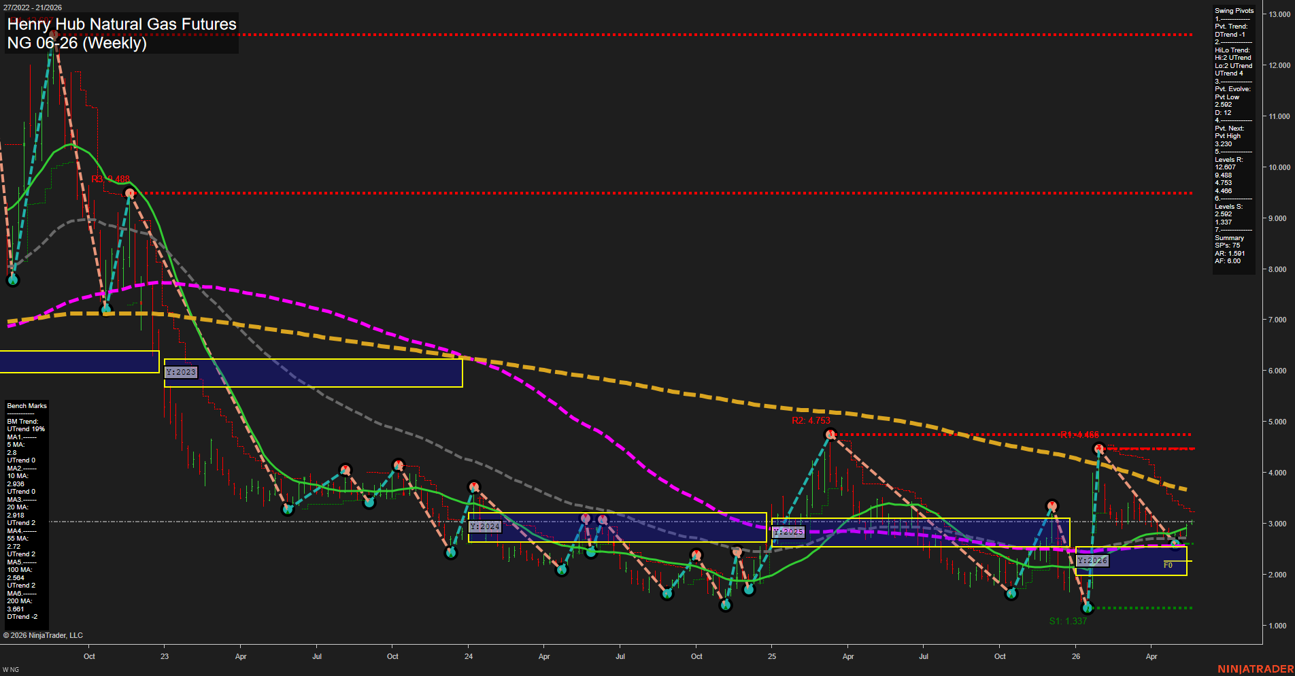Click the 3.230 next pivot high value

(x=1223, y=144)
